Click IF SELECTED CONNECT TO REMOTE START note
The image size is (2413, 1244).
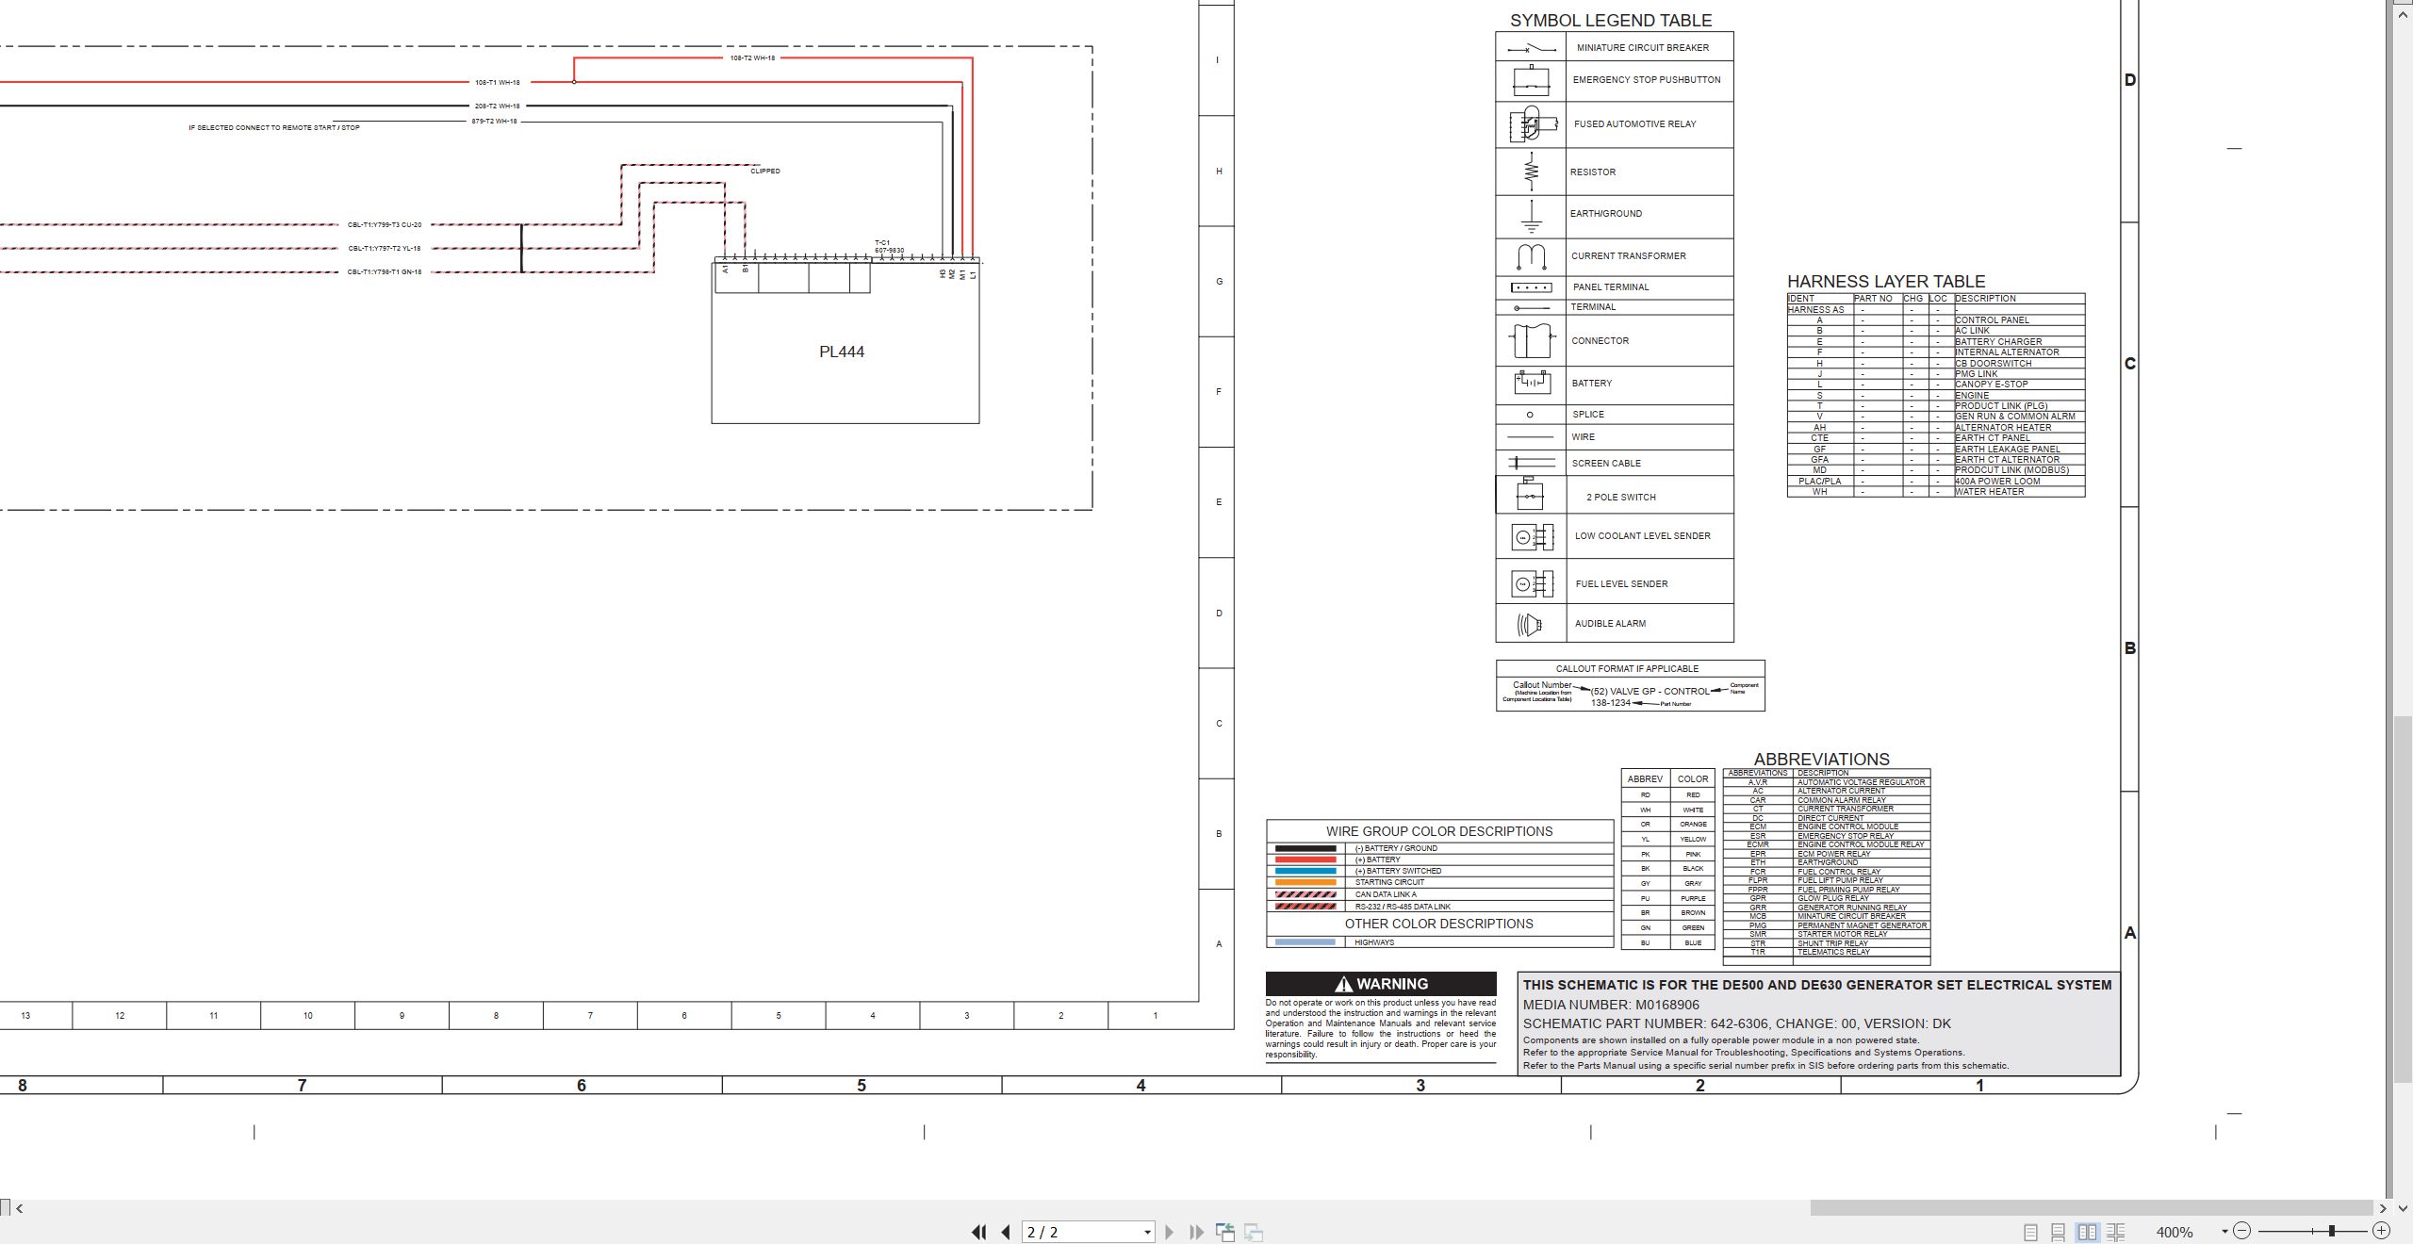[x=273, y=128]
